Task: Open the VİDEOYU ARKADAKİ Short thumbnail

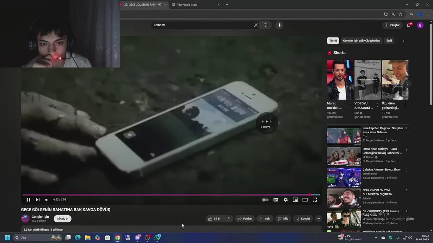Action: point(368,80)
